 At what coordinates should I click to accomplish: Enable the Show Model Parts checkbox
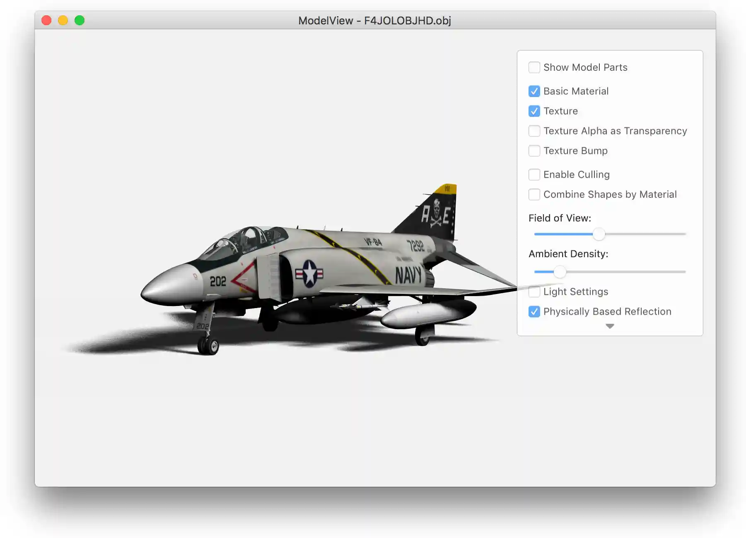534,67
